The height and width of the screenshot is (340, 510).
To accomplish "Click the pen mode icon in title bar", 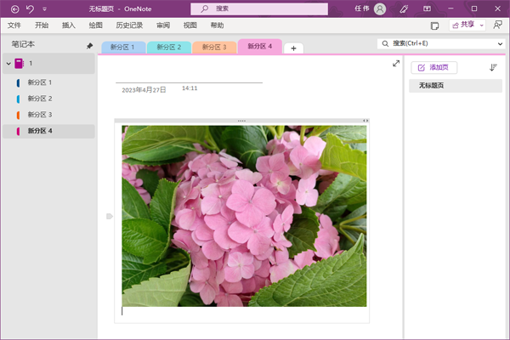I will tap(403, 8).
